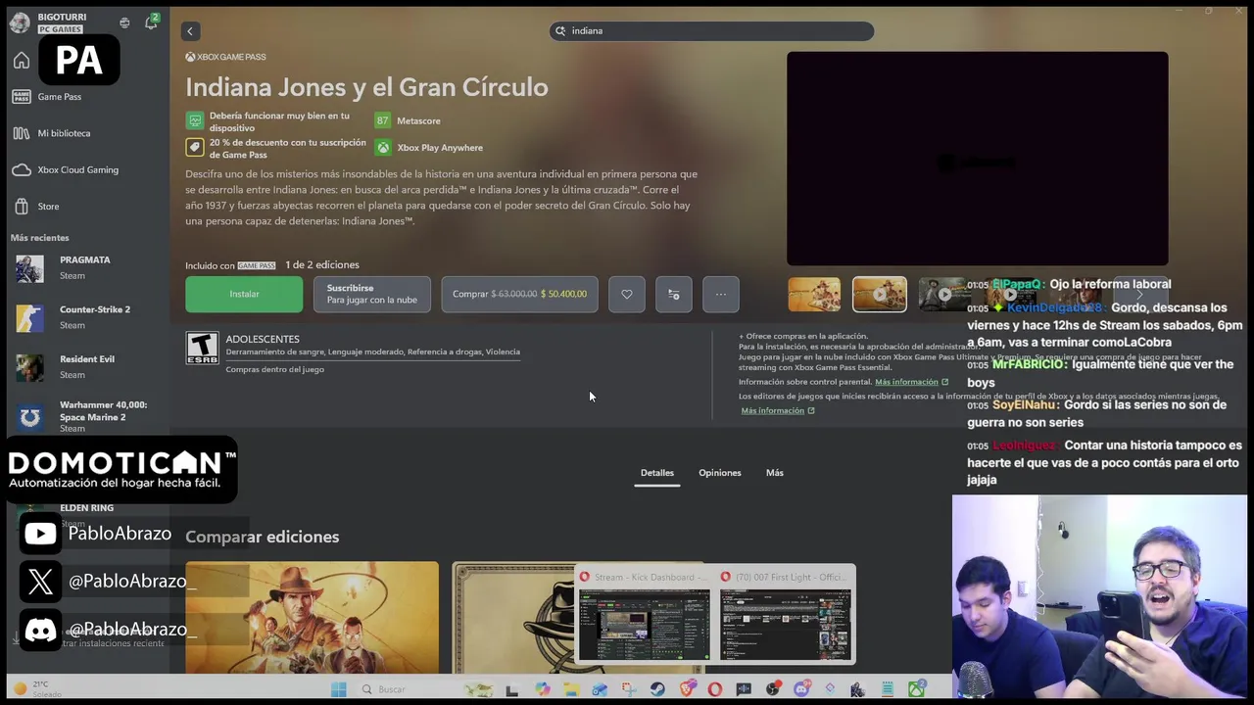Open File Explorer from taskbar
1254x705 pixels.
(x=572, y=689)
